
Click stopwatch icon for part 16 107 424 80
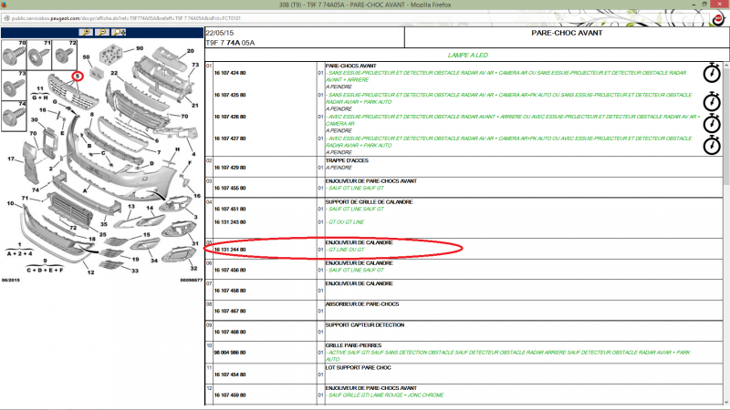pos(712,74)
